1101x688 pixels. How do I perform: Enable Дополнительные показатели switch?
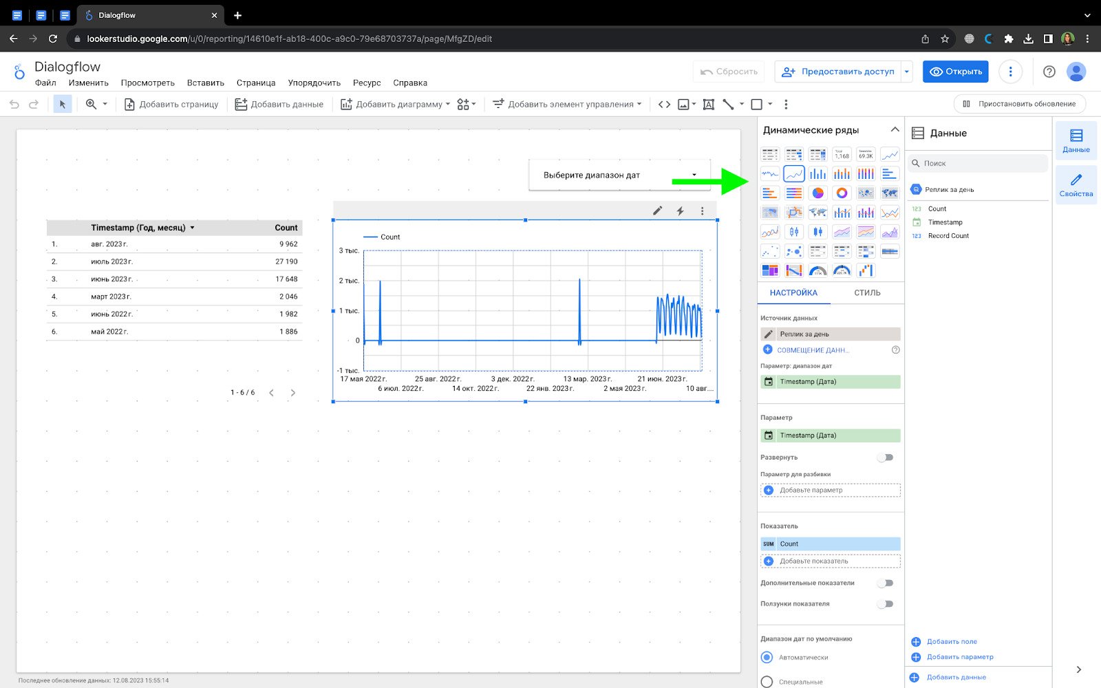pyautogui.click(x=886, y=583)
